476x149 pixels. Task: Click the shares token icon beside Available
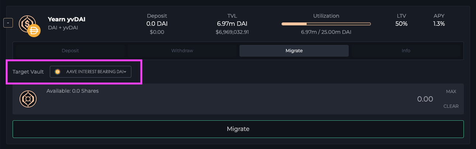pyautogui.click(x=28, y=99)
